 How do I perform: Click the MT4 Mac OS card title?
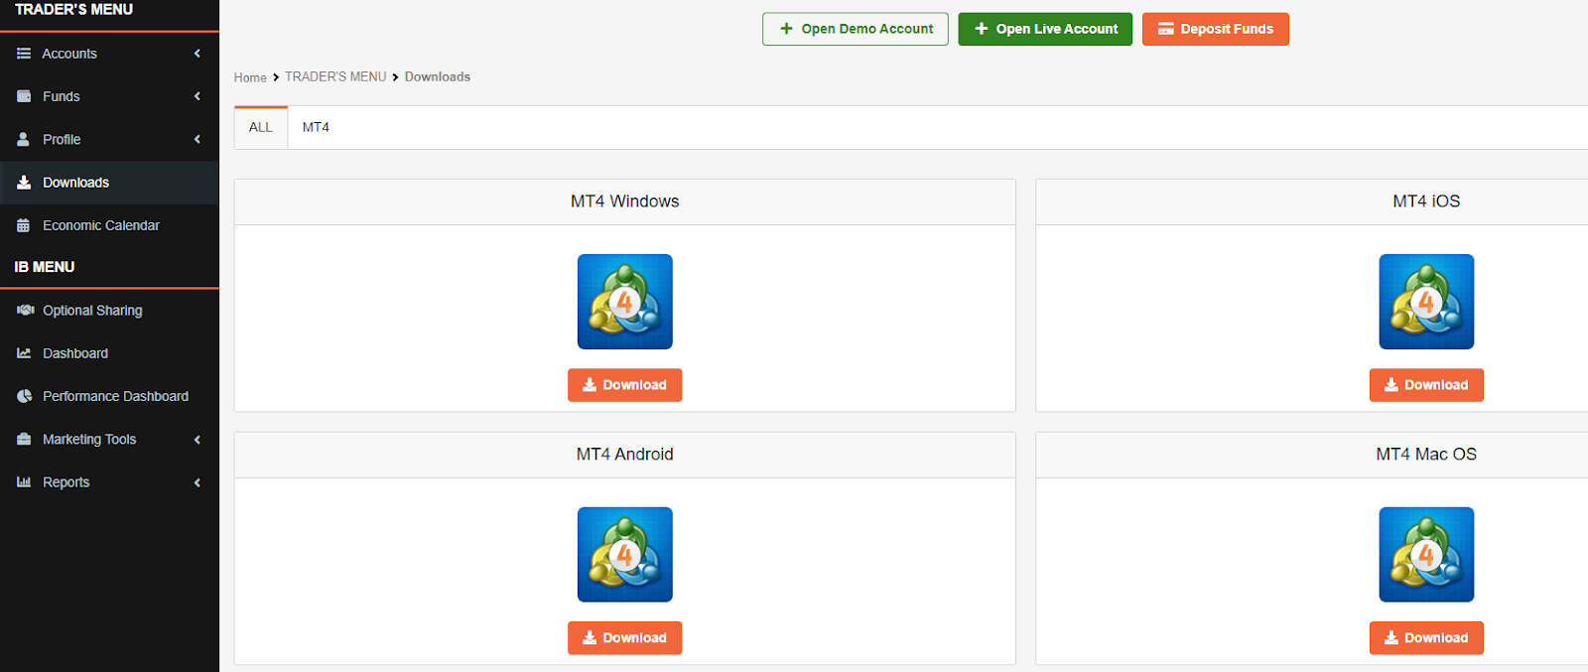1426,454
